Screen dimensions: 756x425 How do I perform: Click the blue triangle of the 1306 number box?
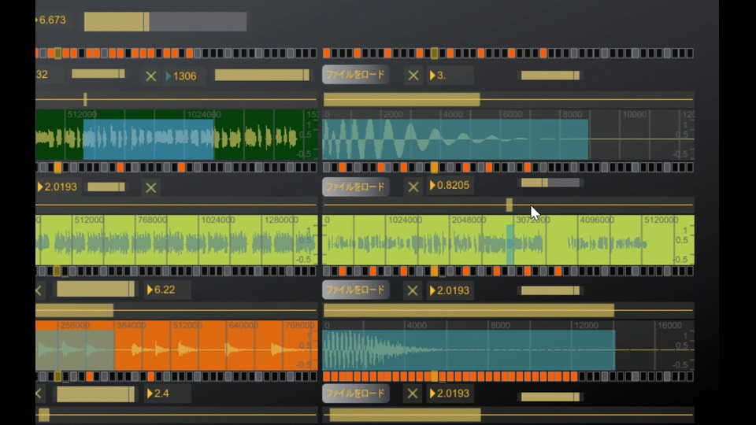pyautogui.click(x=169, y=76)
